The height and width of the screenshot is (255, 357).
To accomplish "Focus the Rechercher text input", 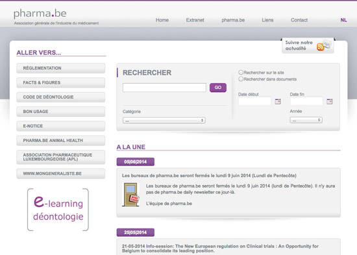I will tap(164, 88).
